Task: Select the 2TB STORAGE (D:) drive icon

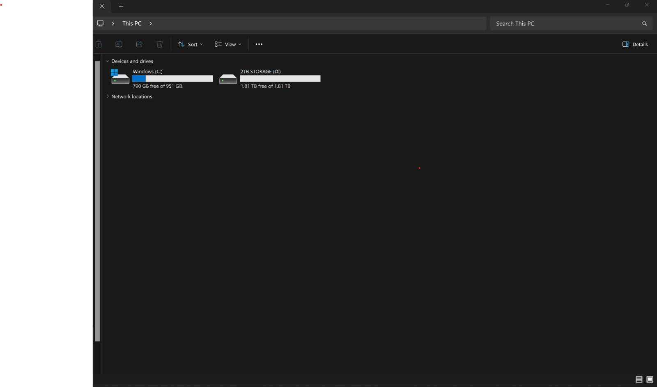Action: (x=228, y=78)
